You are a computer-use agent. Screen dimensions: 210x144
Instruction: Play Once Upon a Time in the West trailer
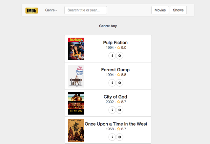119,137
